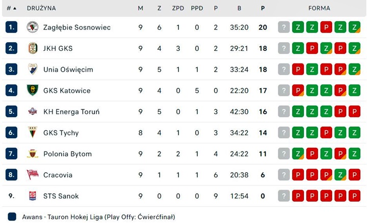Viewport: 367px width, 223px height.
Task: Open the STS Sanok team link
Action: (61, 196)
